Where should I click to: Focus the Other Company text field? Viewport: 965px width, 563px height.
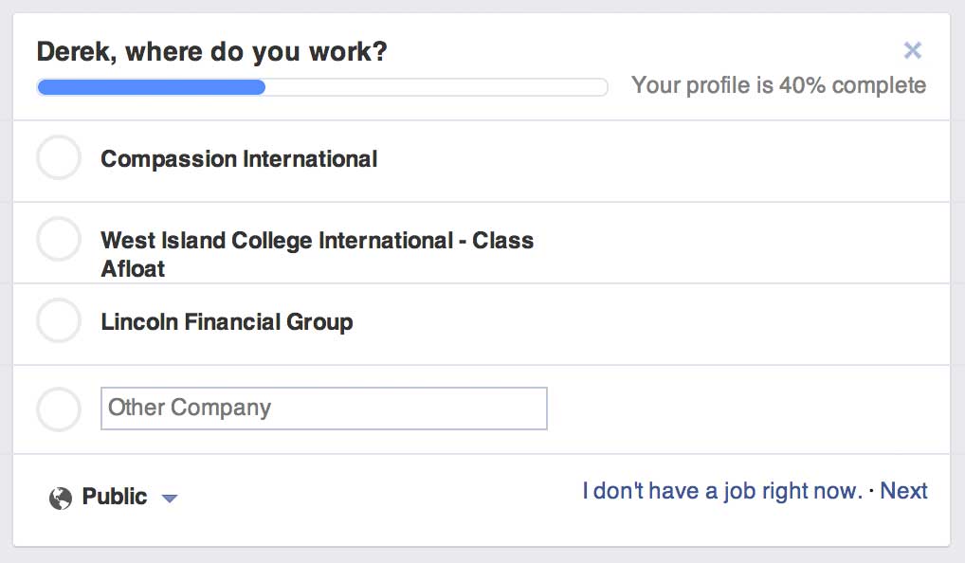pos(323,408)
